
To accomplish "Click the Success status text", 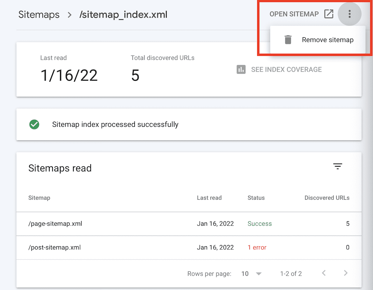I will [260, 224].
